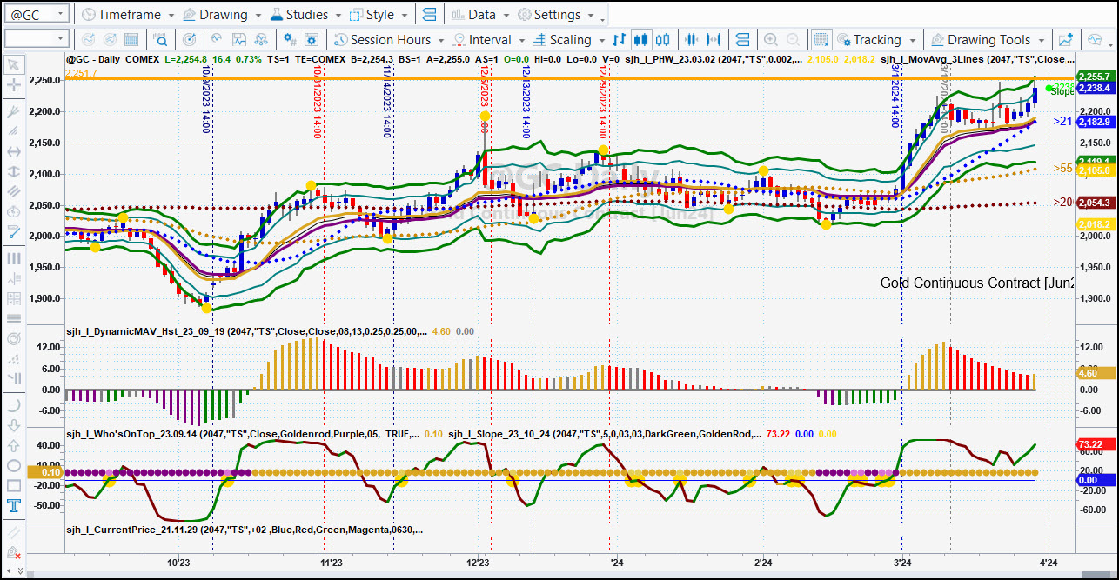Click the chart with plus sign icon

coord(1066,39)
